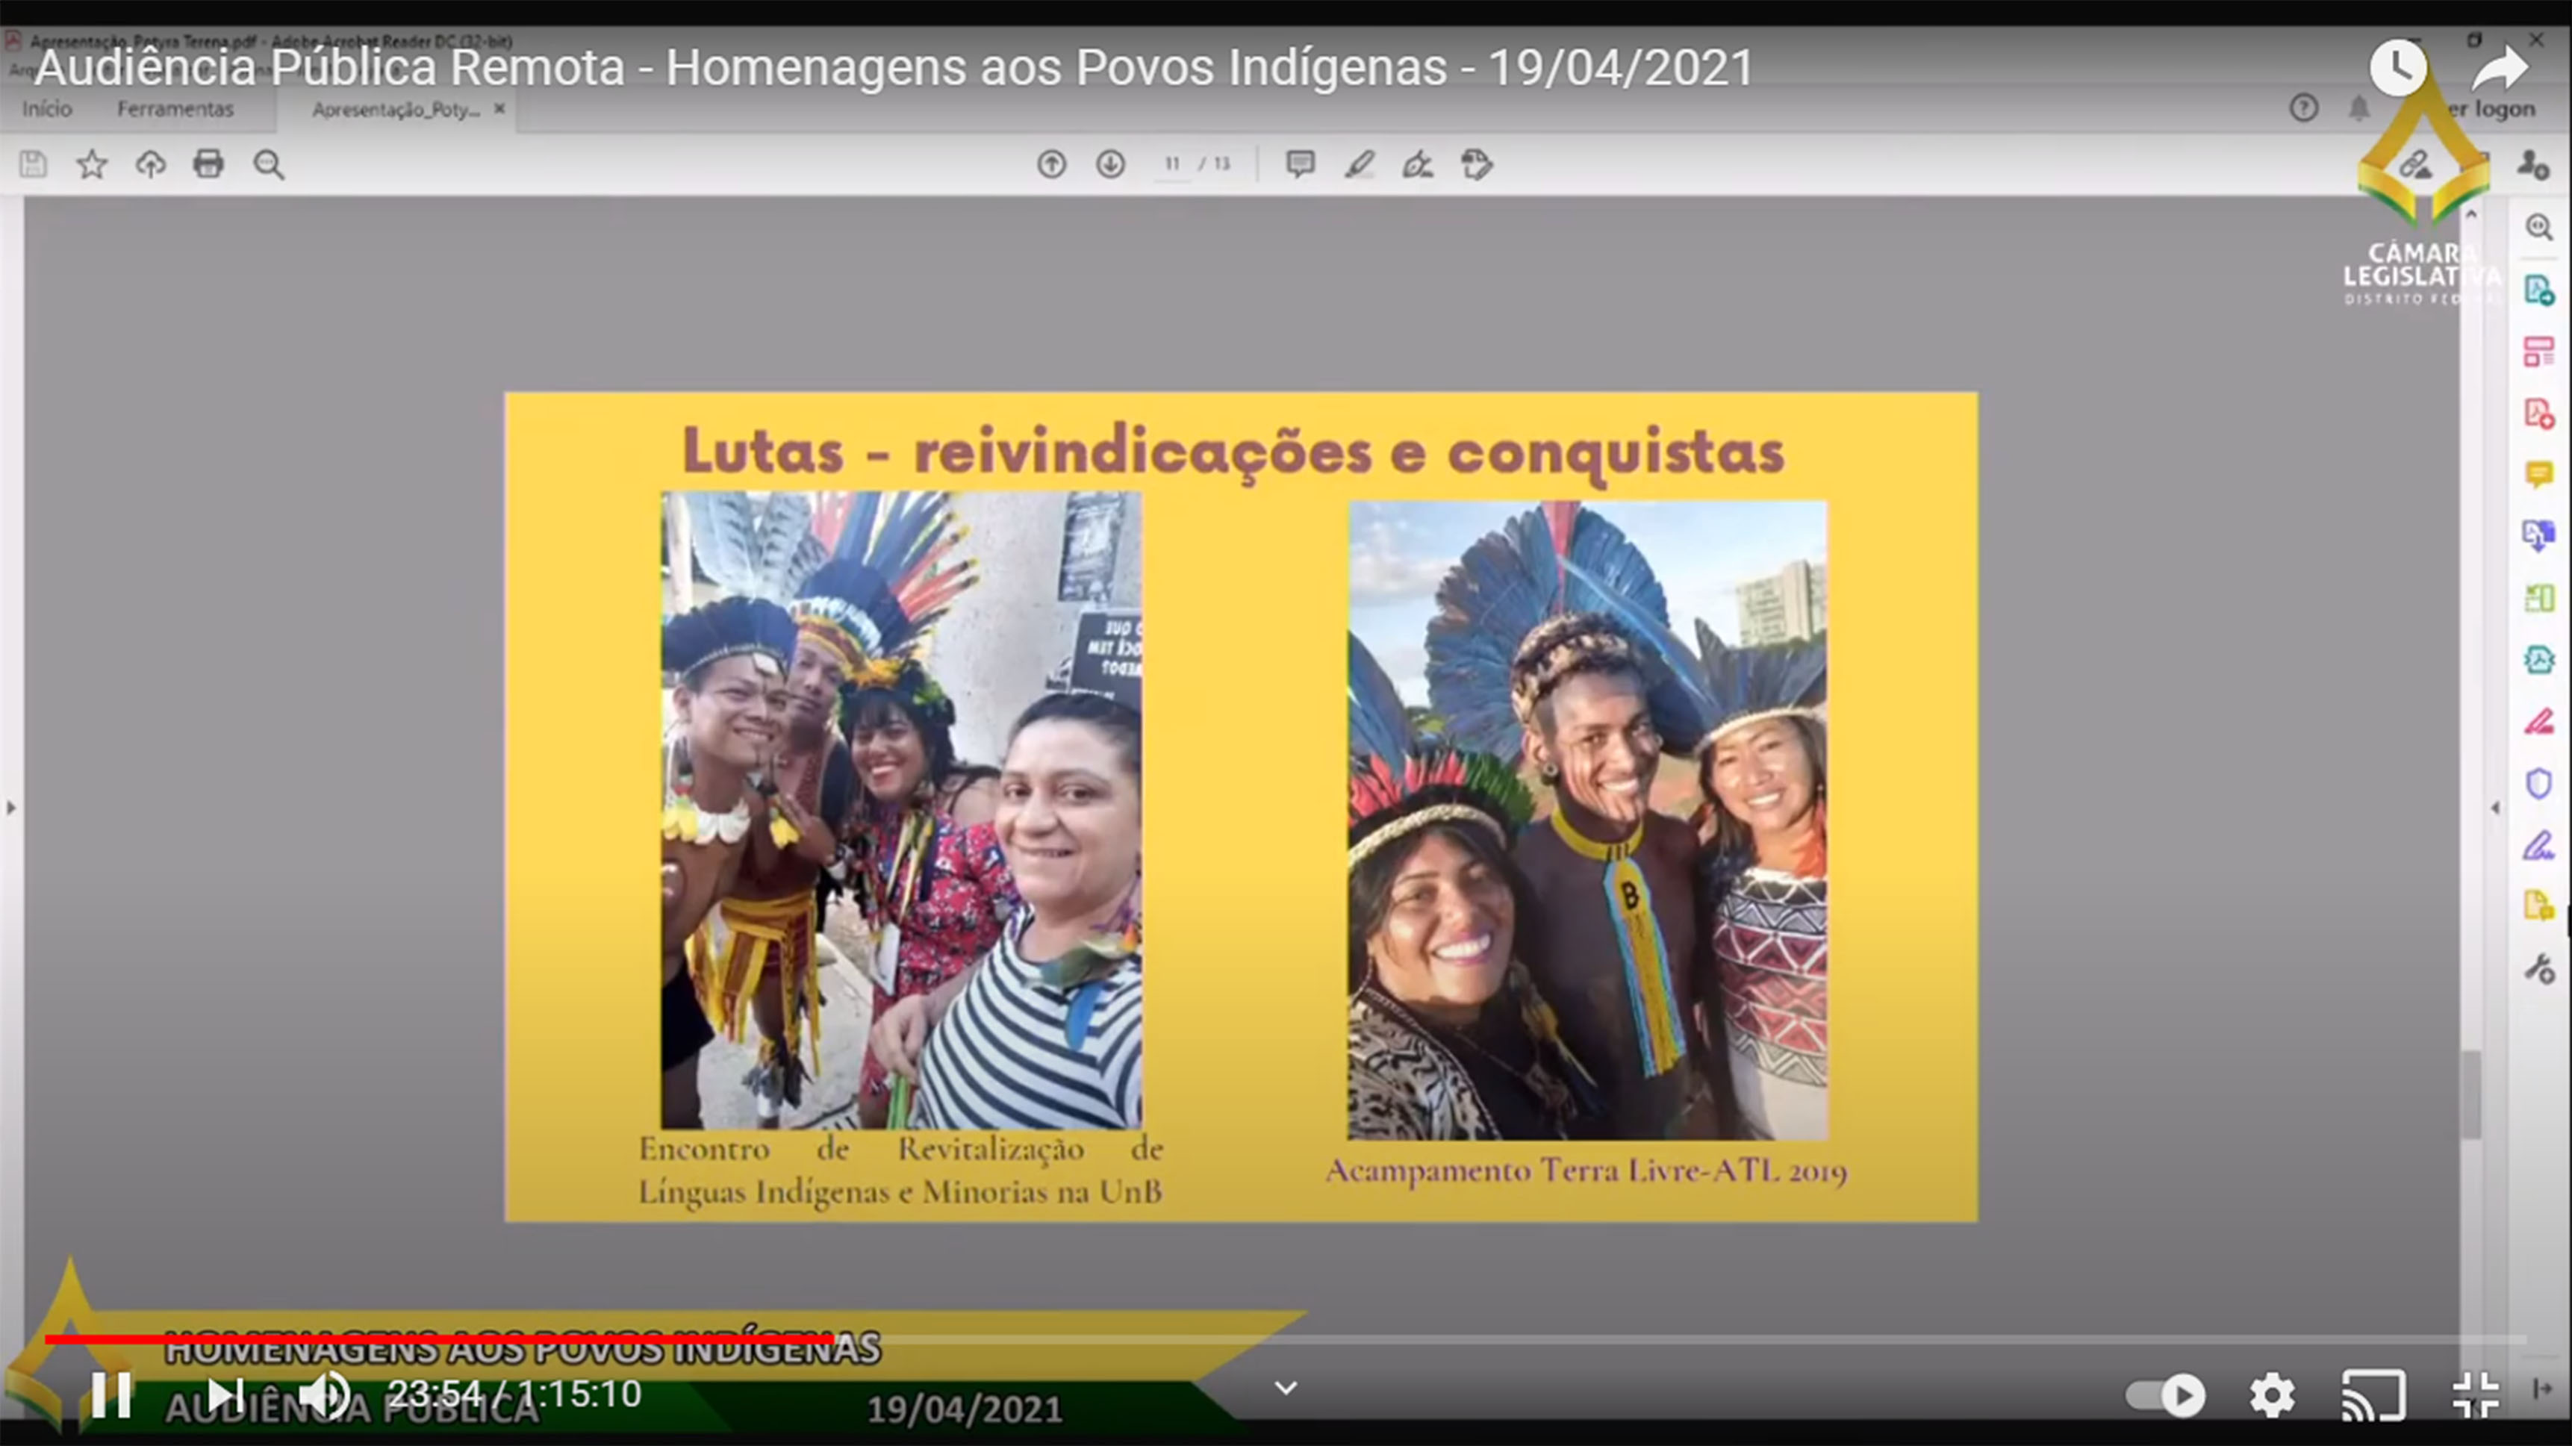Open the Ferramentas tab

point(175,109)
